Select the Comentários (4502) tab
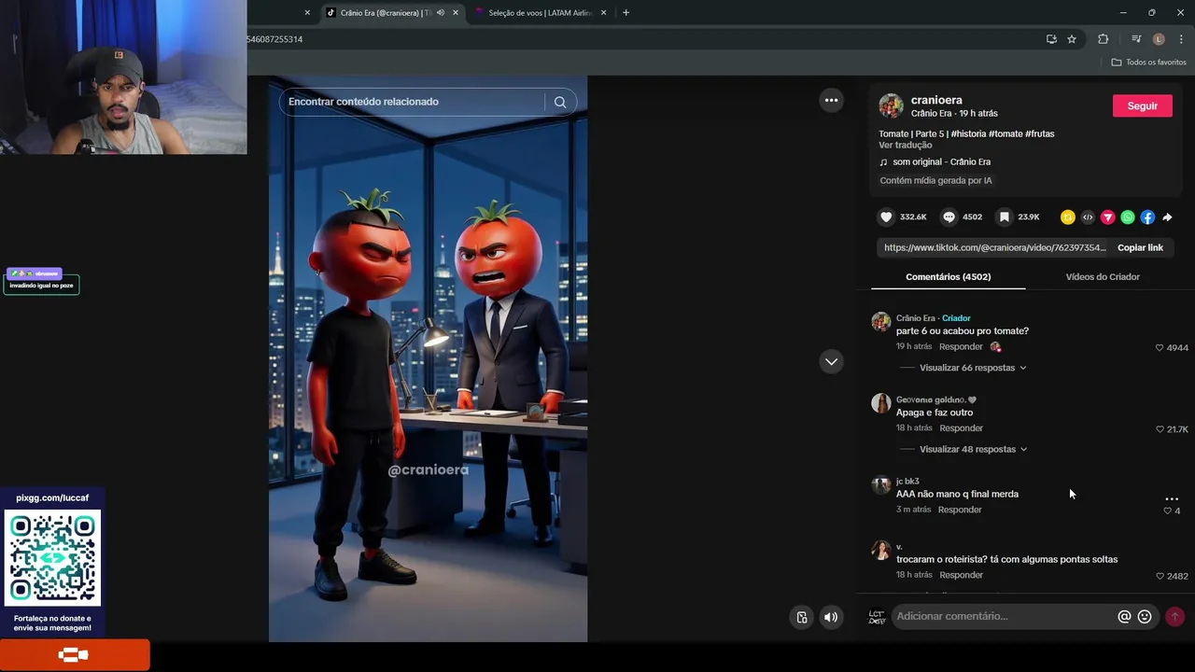Viewport: 1195px width, 672px height. click(948, 276)
